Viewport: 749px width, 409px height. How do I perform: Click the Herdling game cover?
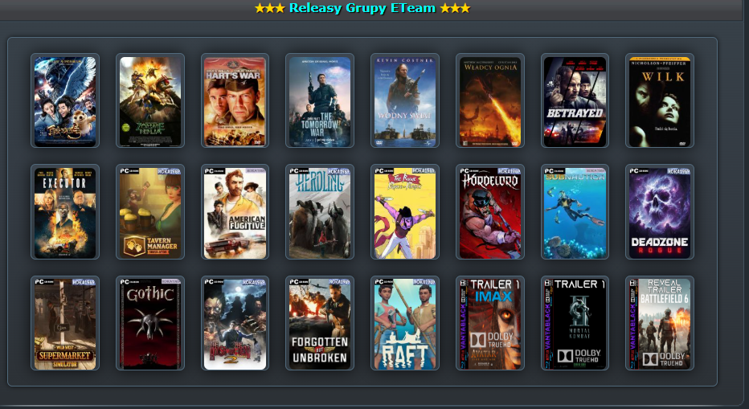coord(320,211)
